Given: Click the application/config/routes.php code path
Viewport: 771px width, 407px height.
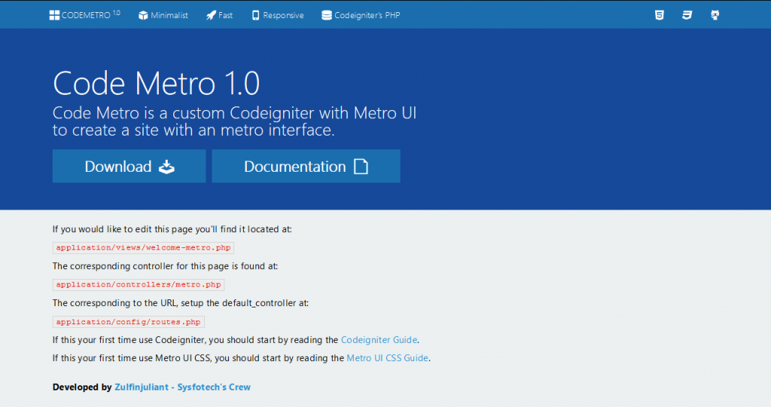Looking at the screenshot, I should click(x=128, y=322).
